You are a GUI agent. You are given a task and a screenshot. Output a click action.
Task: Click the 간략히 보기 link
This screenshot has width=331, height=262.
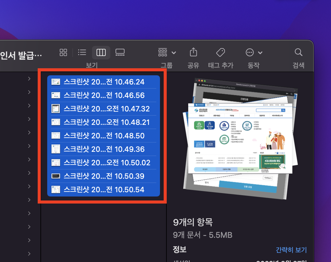click(291, 250)
